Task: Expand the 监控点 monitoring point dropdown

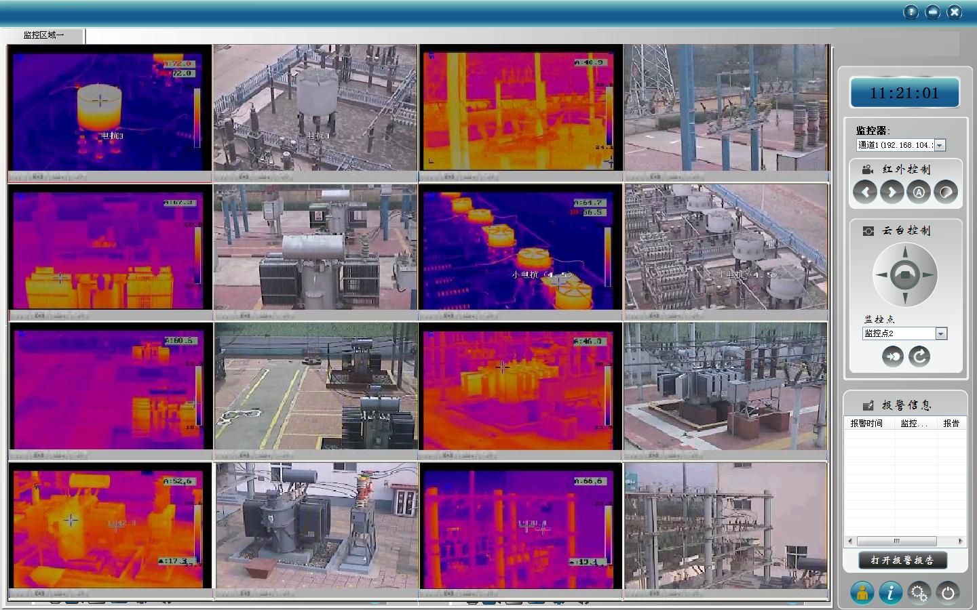Action: 940,333
